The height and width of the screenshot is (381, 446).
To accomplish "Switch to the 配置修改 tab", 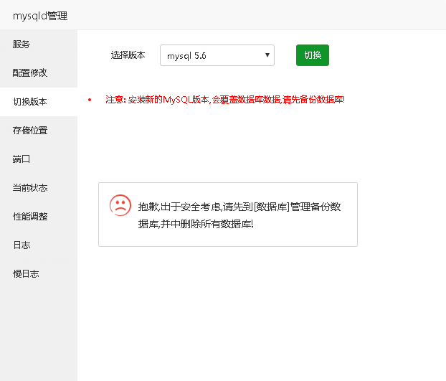I will point(30,73).
